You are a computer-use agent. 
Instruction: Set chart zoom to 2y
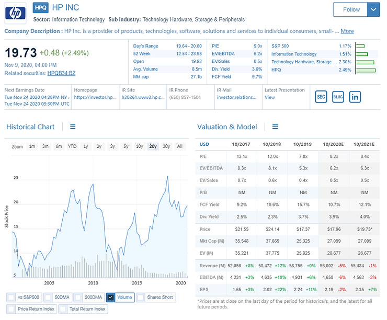tap(99, 146)
